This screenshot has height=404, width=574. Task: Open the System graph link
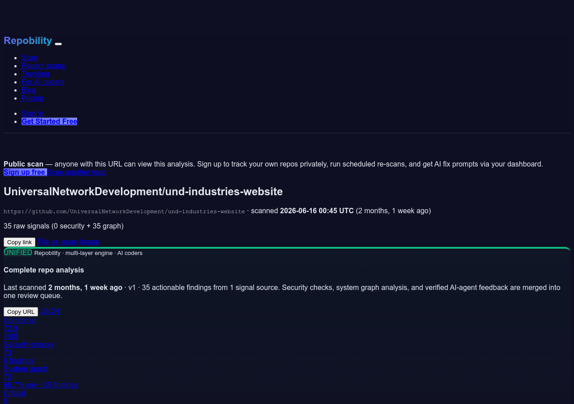26,369
